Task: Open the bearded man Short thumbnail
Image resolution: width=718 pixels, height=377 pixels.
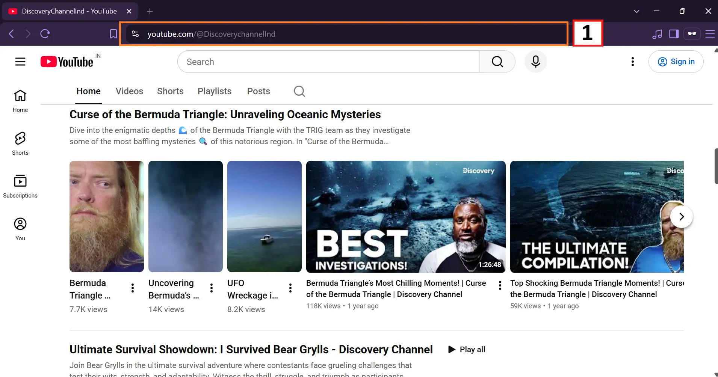Action: click(x=107, y=217)
